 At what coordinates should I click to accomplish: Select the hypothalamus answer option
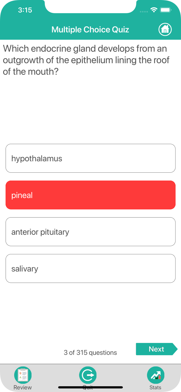[90, 158]
